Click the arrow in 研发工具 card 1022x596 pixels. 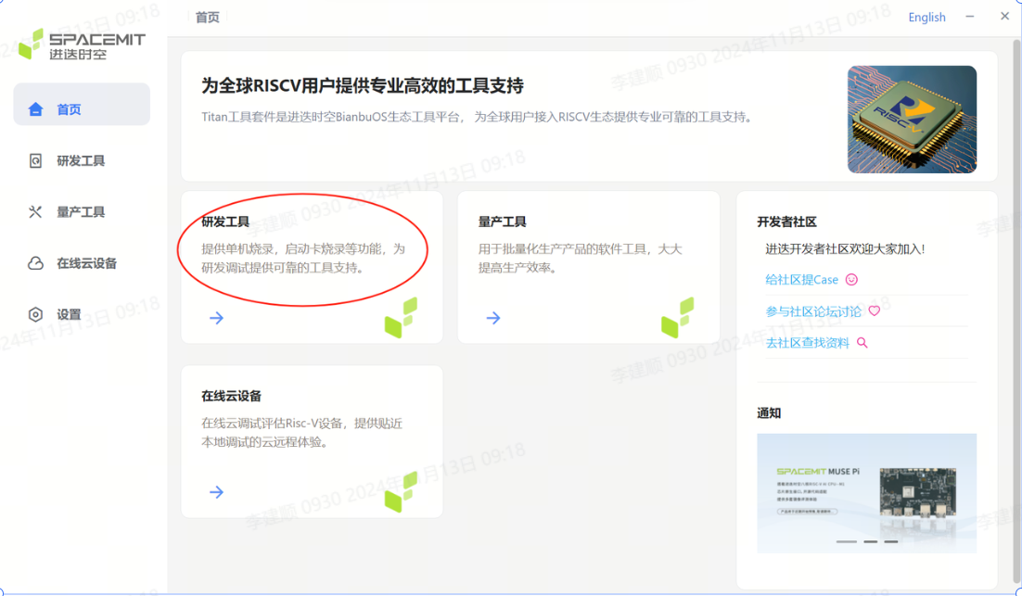point(216,318)
